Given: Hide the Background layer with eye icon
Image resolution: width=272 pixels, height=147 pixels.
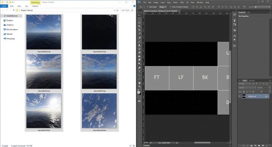Looking at the screenshot, I should [x=240, y=96].
